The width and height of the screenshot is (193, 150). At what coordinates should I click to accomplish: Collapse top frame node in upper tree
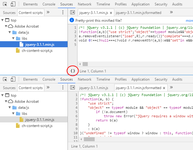pos(2,20)
